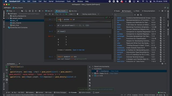The image size is (172, 96).
Task: Open the Kernel menu
Action: click(51, 1)
